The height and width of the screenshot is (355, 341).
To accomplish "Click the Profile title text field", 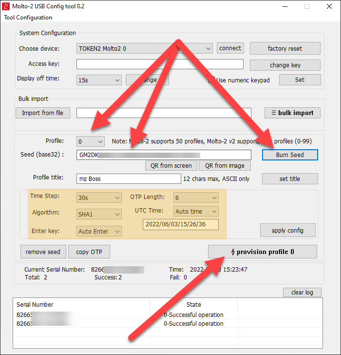I will pos(129,178).
